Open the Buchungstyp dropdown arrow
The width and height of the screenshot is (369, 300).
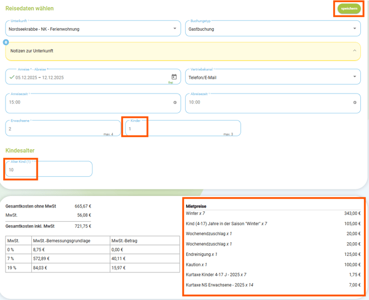tap(355, 29)
